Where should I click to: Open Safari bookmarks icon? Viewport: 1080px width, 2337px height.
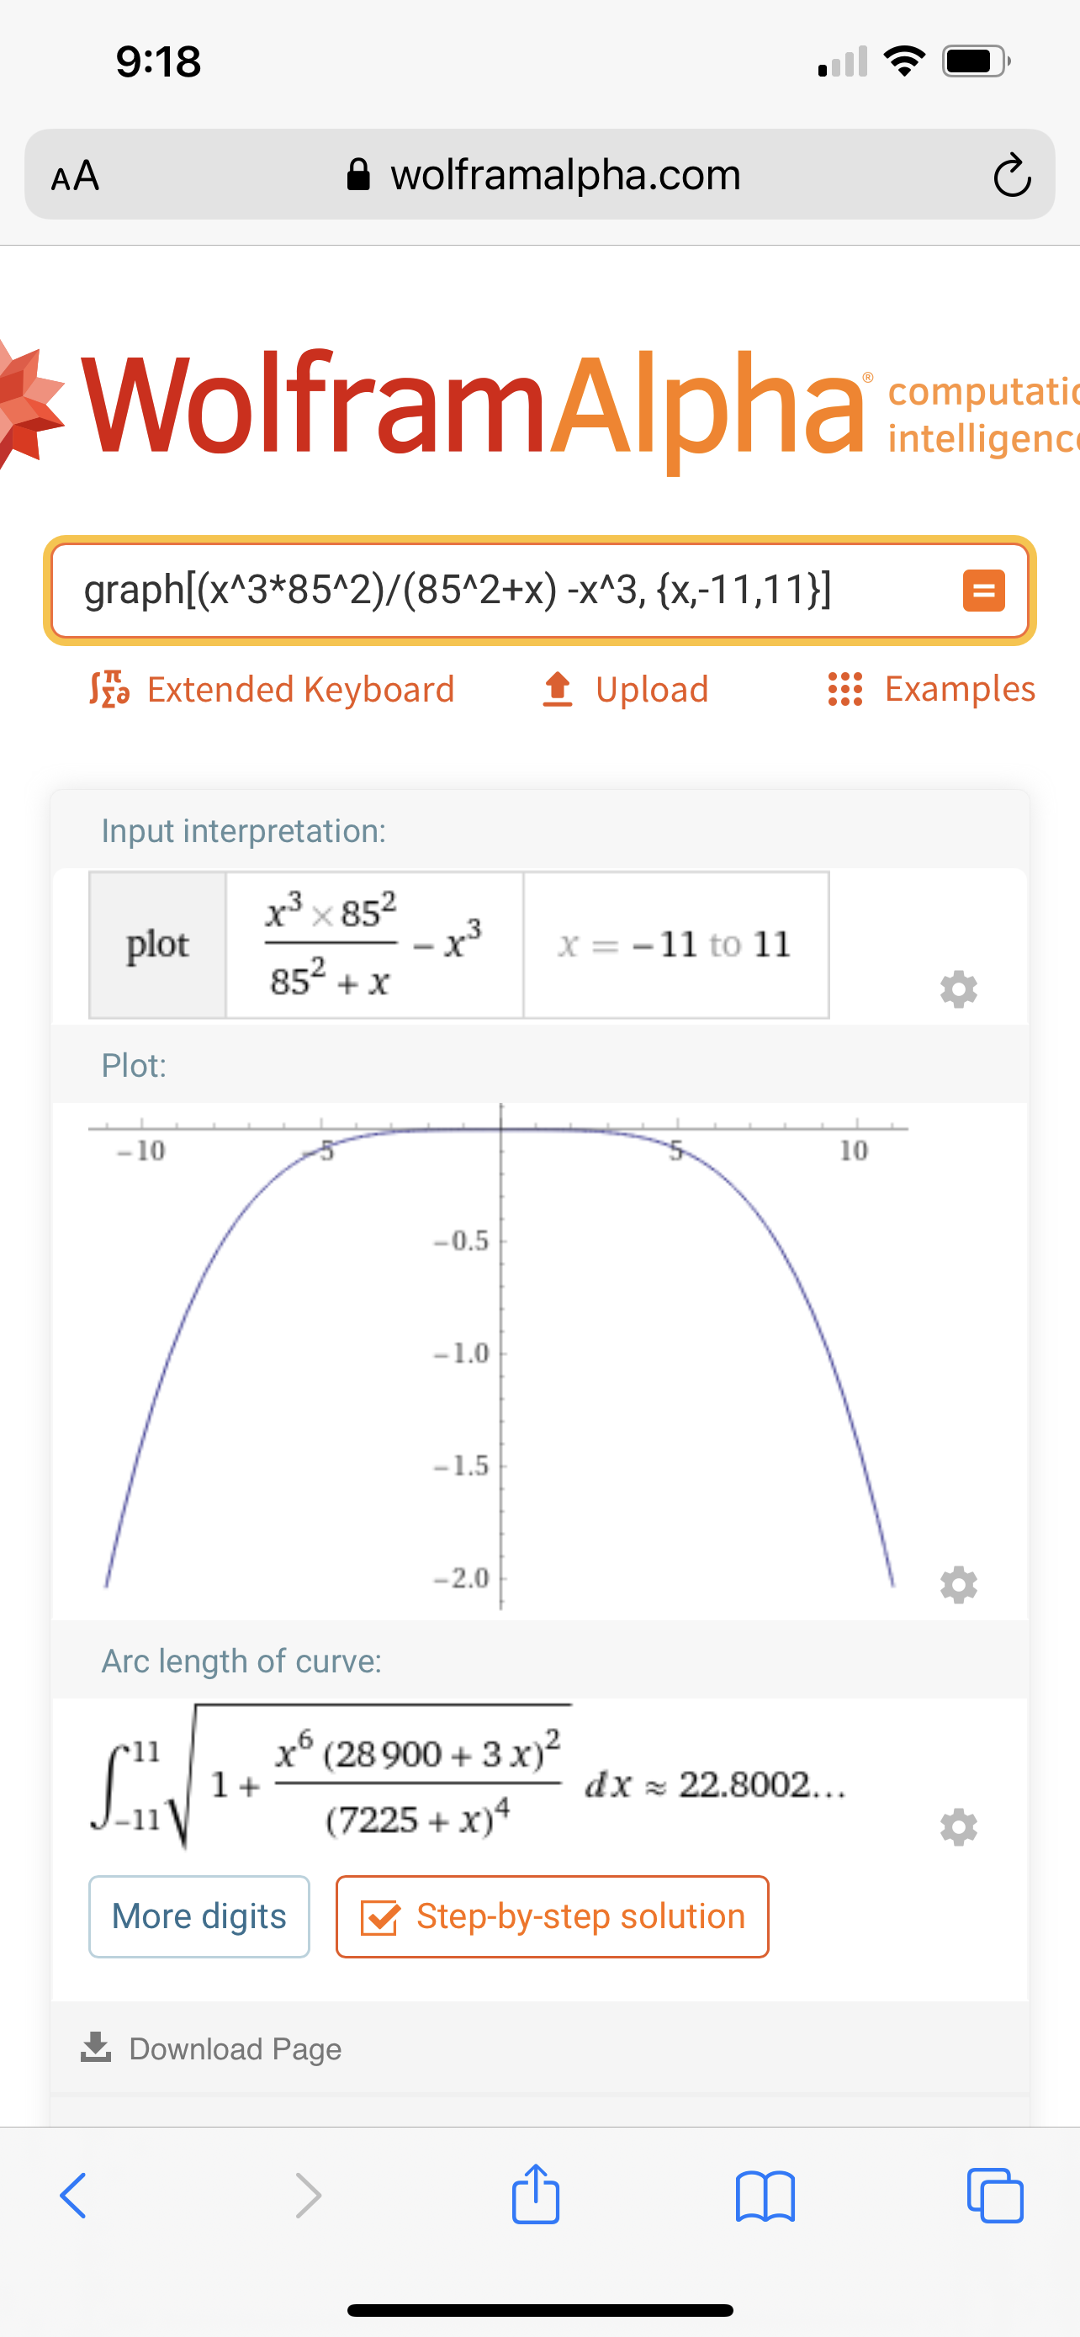point(765,2196)
